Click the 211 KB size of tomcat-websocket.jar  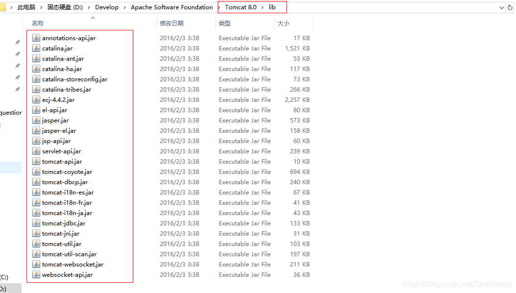[x=300, y=265]
